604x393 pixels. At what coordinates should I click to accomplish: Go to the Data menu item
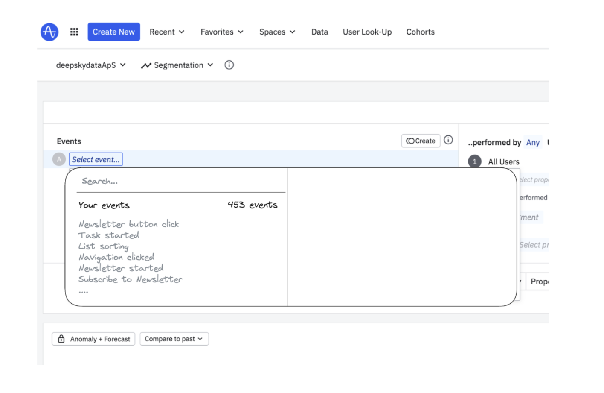319,32
